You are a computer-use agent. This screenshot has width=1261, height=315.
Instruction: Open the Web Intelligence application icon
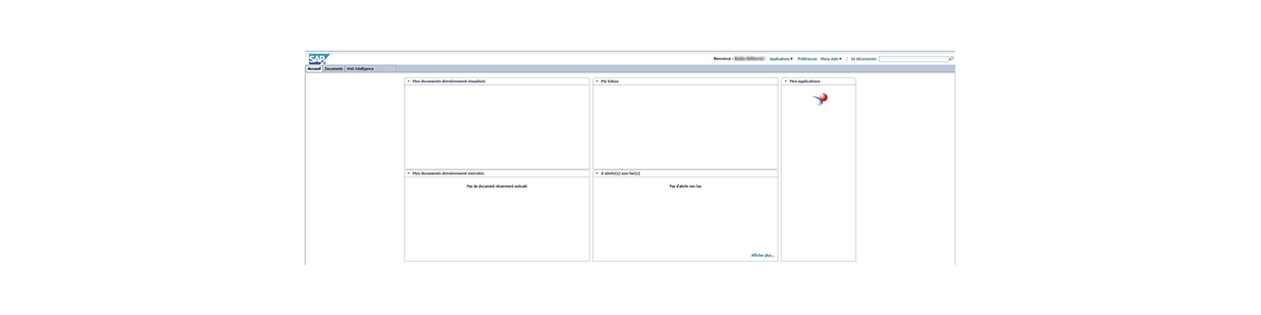pos(820,99)
